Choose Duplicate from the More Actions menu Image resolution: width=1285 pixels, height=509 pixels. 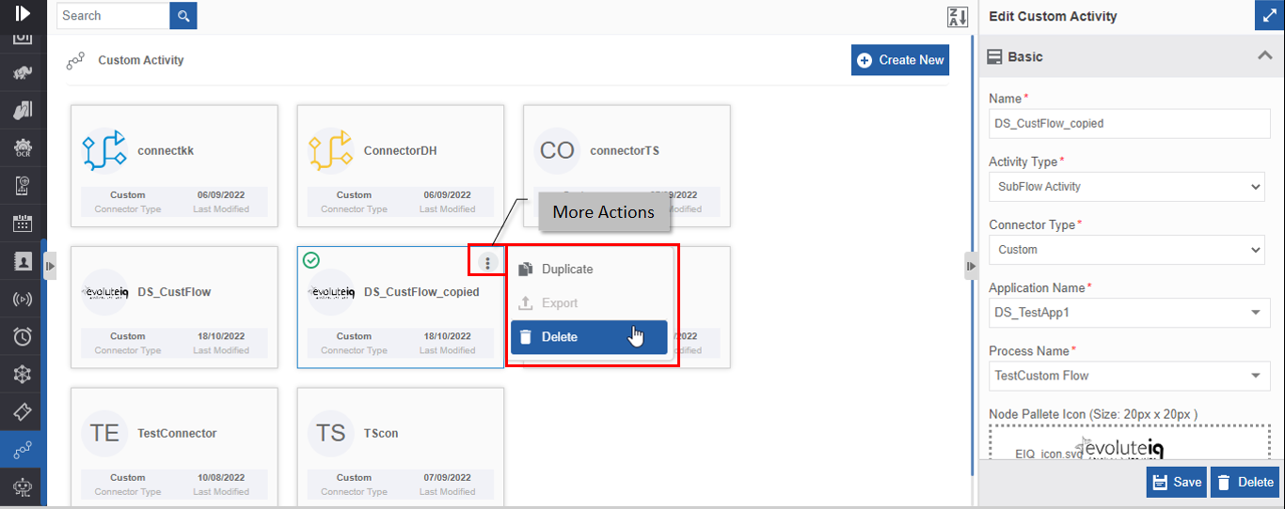(x=589, y=269)
